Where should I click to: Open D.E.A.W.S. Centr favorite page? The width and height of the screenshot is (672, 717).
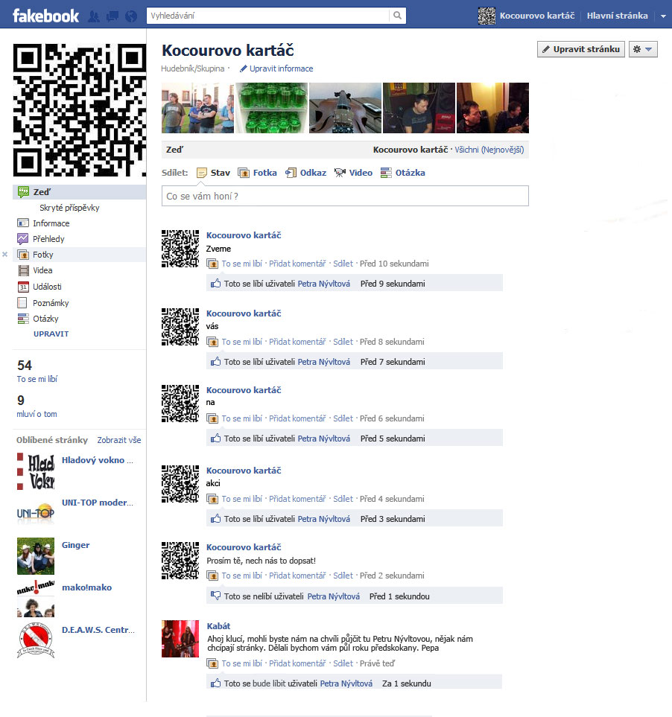(x=98, y=630)
